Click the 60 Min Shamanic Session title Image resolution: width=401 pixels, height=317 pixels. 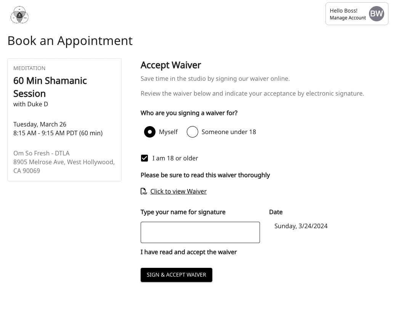[x=50, y=87]
